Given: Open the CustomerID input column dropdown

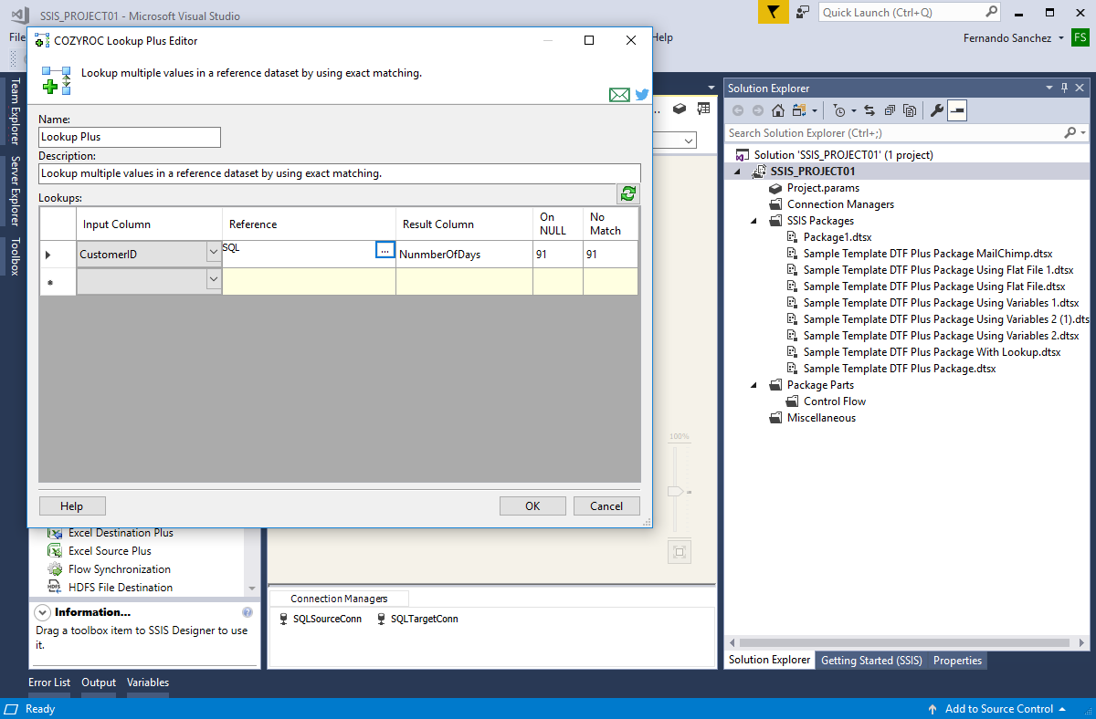Looking at the screenshot, I should pos(215,253).
